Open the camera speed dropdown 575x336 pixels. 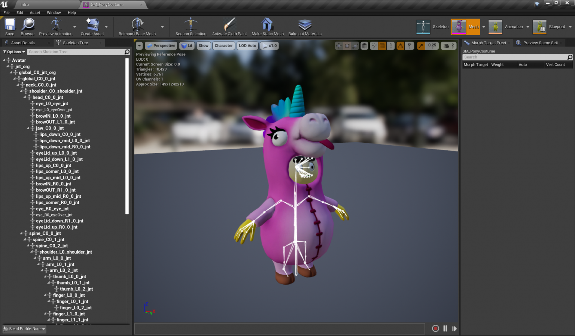tap(448, 46)
